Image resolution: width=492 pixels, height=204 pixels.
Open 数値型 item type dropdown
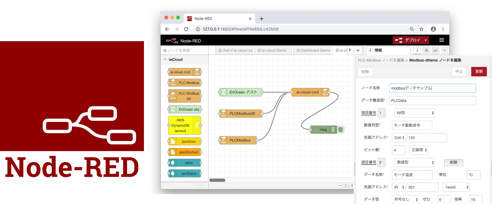point(415,162)
